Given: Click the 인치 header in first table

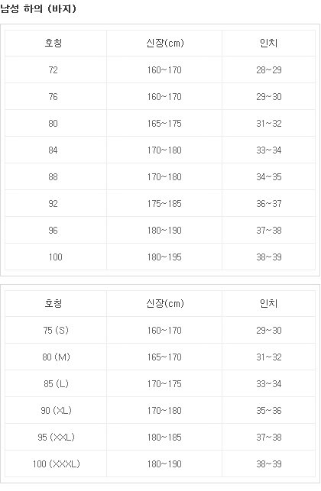Looking at the screenshot, I should click(269, 43).
